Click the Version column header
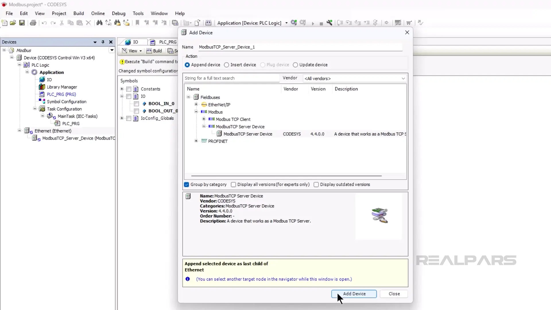Screen dimensions: 551x310 318,89
